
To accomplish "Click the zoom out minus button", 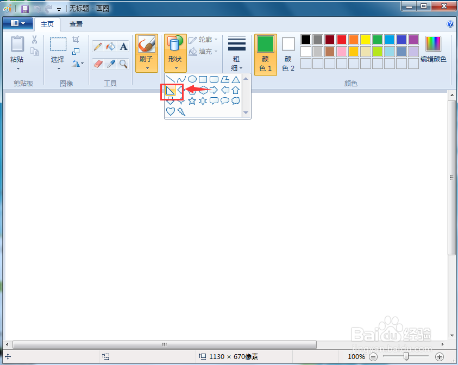I will [x=373, y=356].
